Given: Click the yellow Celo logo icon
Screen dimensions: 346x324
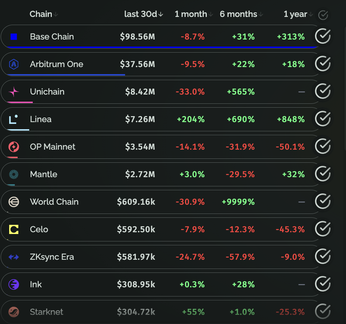Looking at the screenshot, I should [14, 229].
